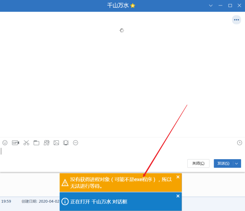Image resolution: width=245 pixels, height=211 pixels.
Task: Click the 没有获得进程对象 warning text
Action: (x=121, y=183)
